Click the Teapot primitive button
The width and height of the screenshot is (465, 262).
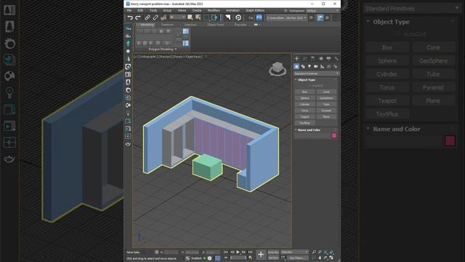(x=304, y=116)
